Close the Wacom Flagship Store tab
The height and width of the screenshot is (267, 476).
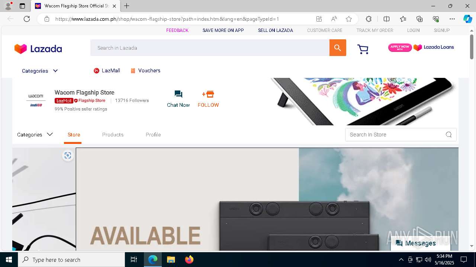pos(114,6)
